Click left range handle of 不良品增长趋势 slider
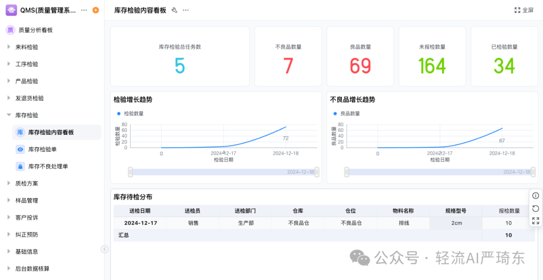This screenshot has width=543, height=280. (346, 172)
